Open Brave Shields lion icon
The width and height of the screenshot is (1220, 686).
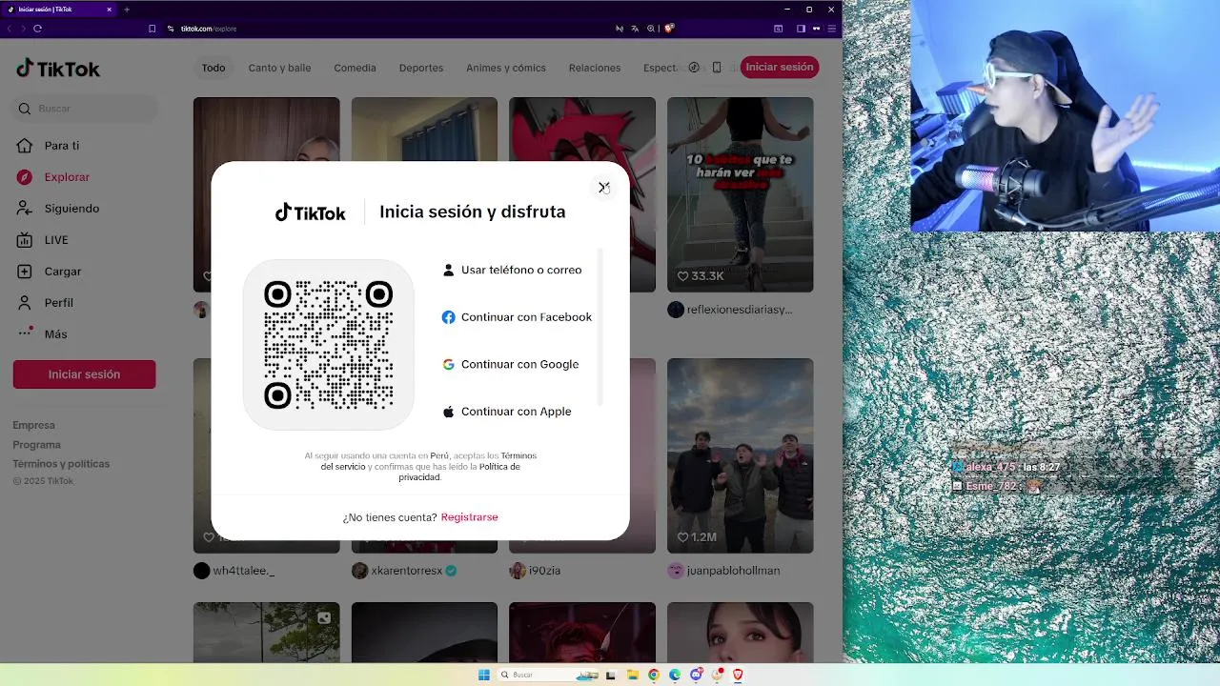(x=669, y=29)
